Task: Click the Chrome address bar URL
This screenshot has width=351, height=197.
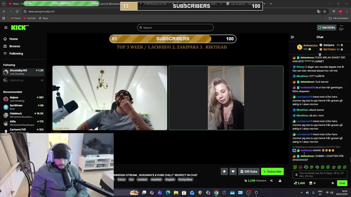Action: 42,11
